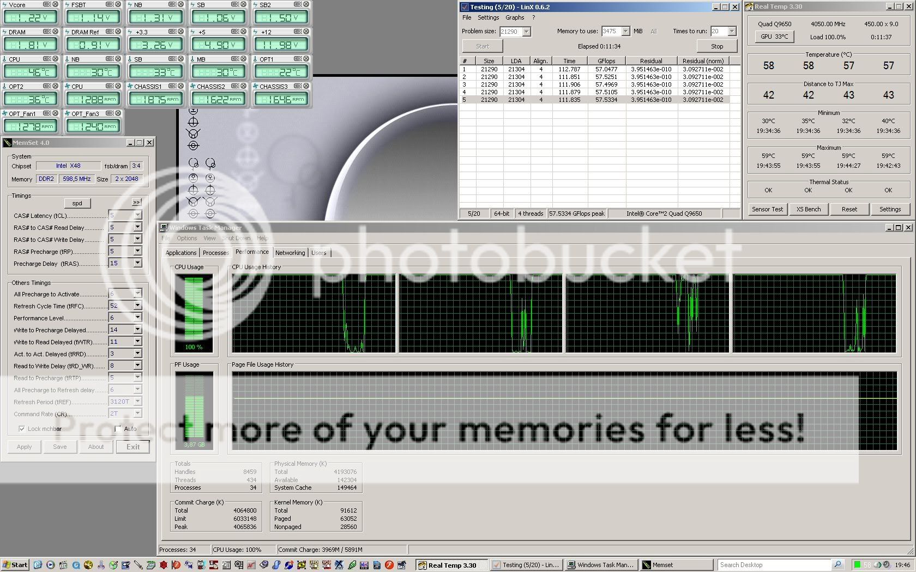The image size is (916, 572).
Task: Click inside the Search Desktop field
Action: click(x=774, y=565)
